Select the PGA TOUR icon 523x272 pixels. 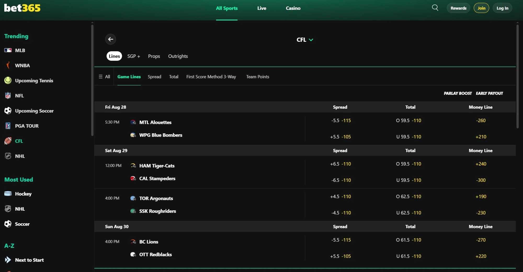tap(8, 126)
